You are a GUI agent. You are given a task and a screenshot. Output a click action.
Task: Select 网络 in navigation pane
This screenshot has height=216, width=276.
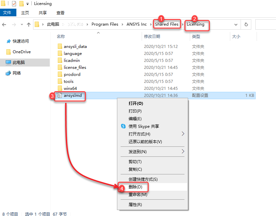17,73
